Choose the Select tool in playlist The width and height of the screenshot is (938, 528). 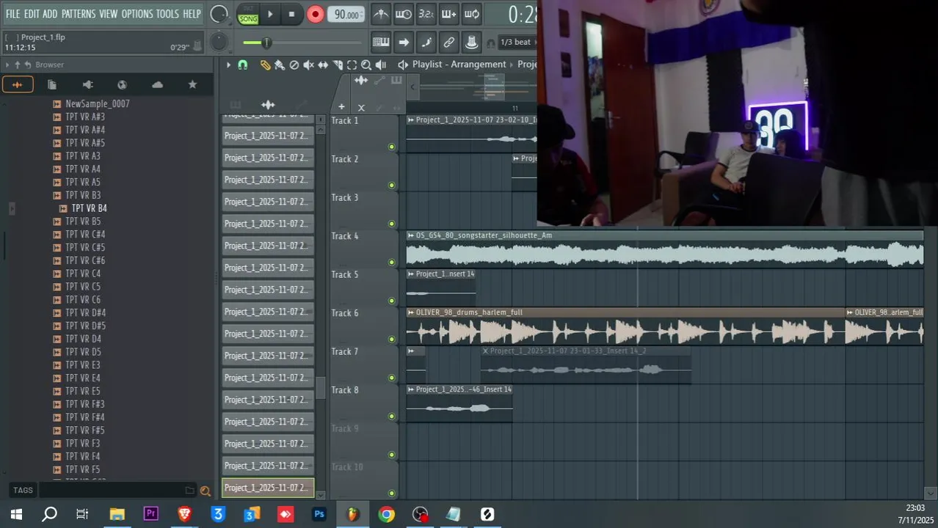[352, 65]
